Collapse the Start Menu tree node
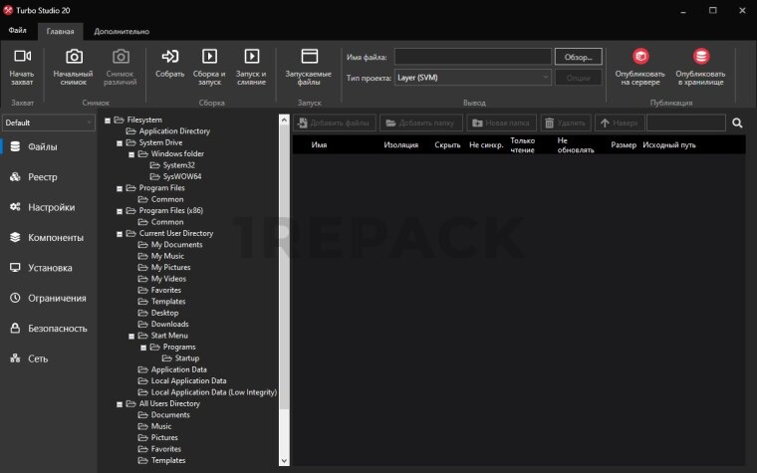The width and height of the screenshot is (757, 473). click(131, 336)
